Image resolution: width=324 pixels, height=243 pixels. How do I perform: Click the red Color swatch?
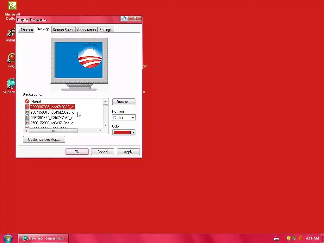pos(122,133)
